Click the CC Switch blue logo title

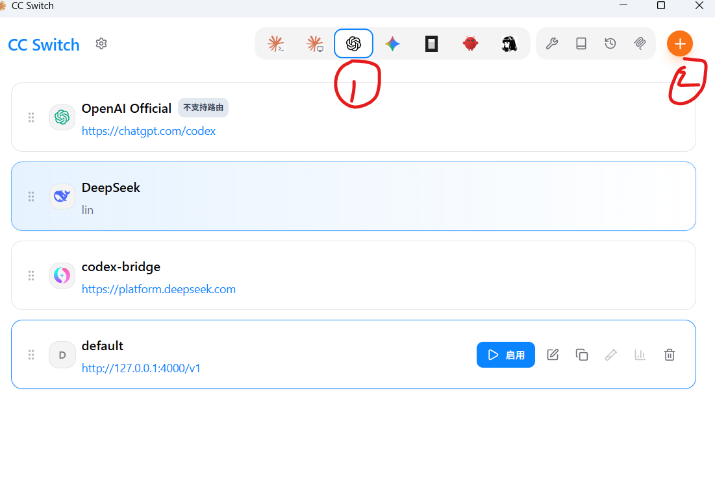pos(44,45)
